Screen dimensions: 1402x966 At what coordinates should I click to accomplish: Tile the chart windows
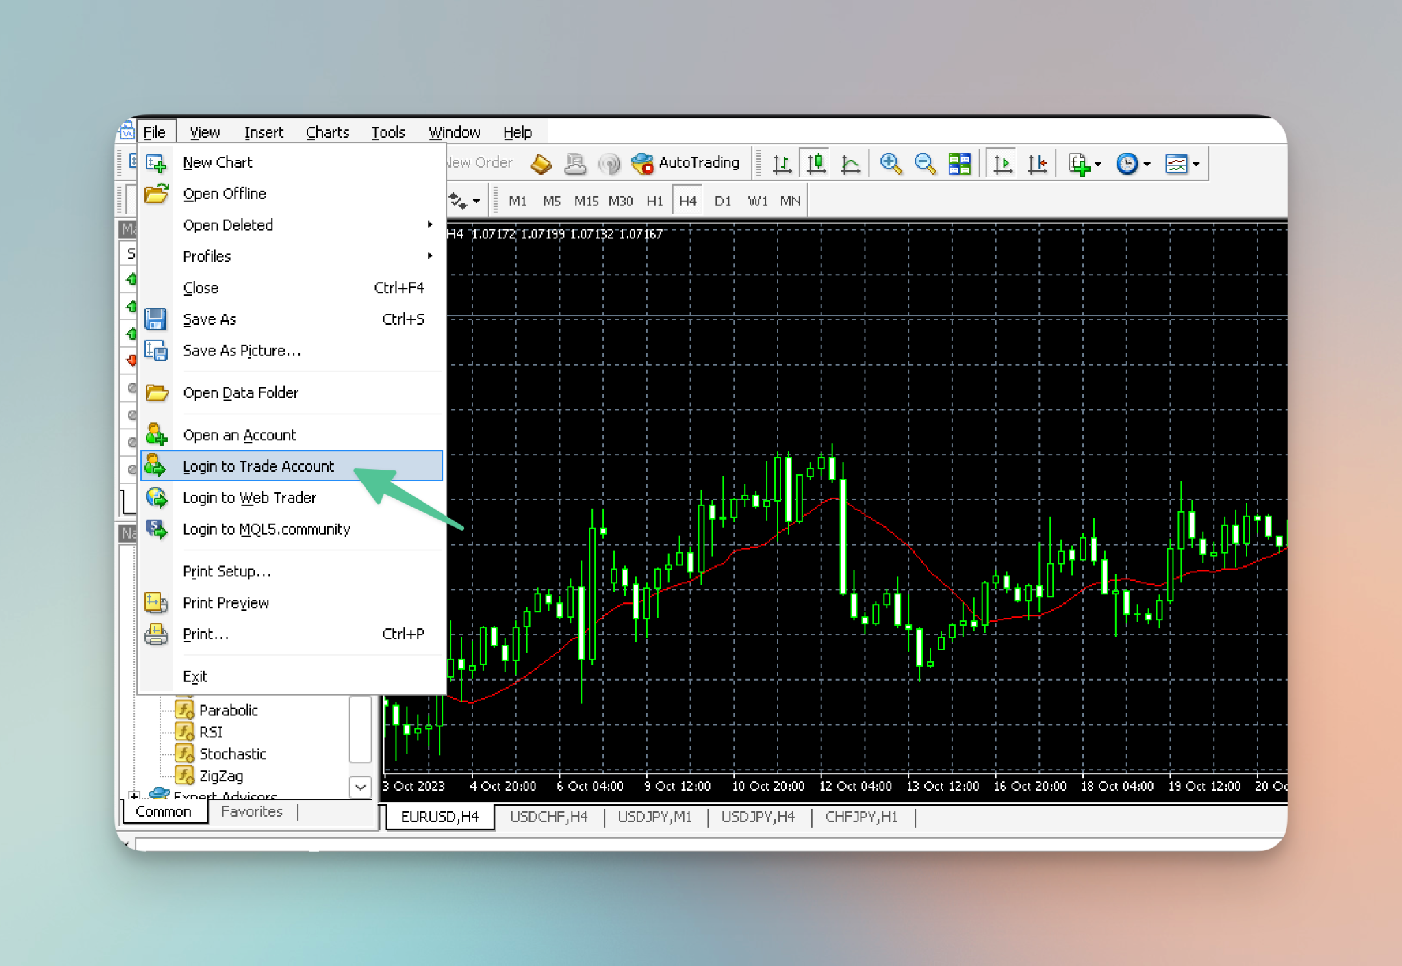tap(960, 163)
